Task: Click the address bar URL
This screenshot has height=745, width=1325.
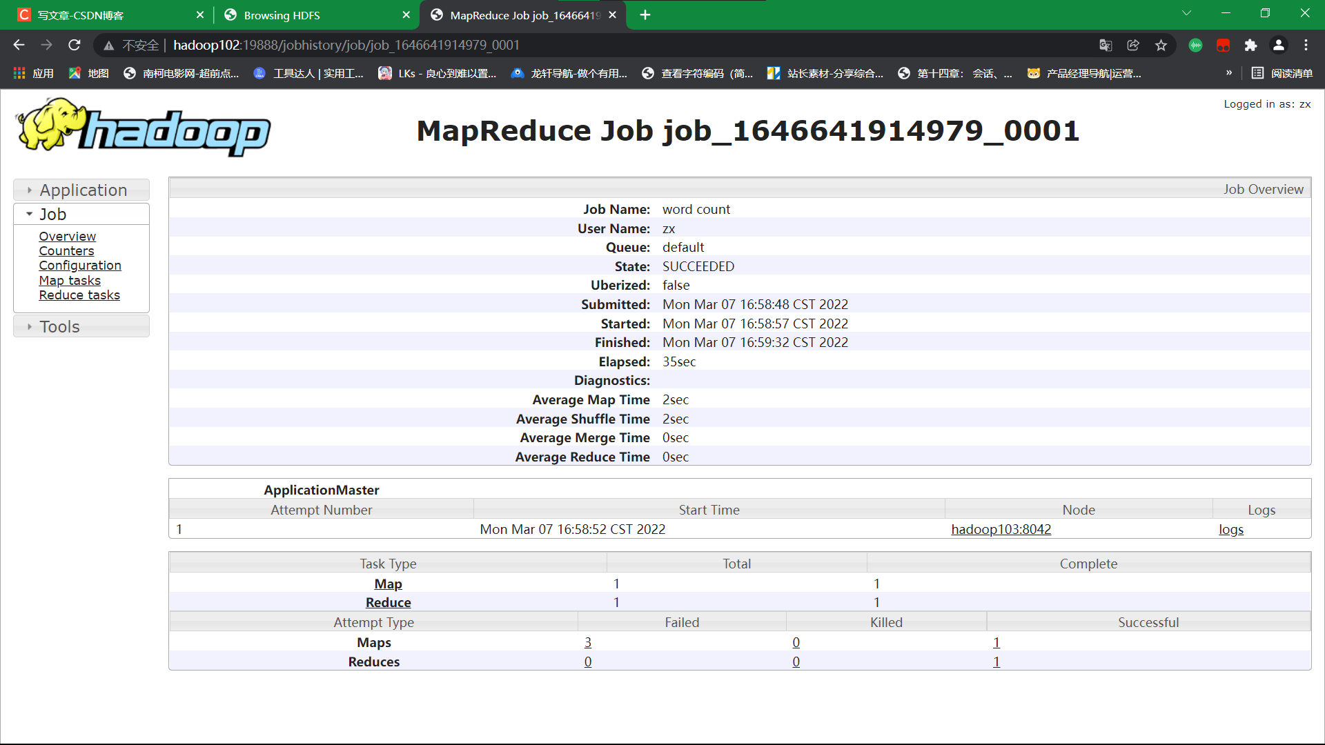Action: pyautogui.click(x=346, y=46)
